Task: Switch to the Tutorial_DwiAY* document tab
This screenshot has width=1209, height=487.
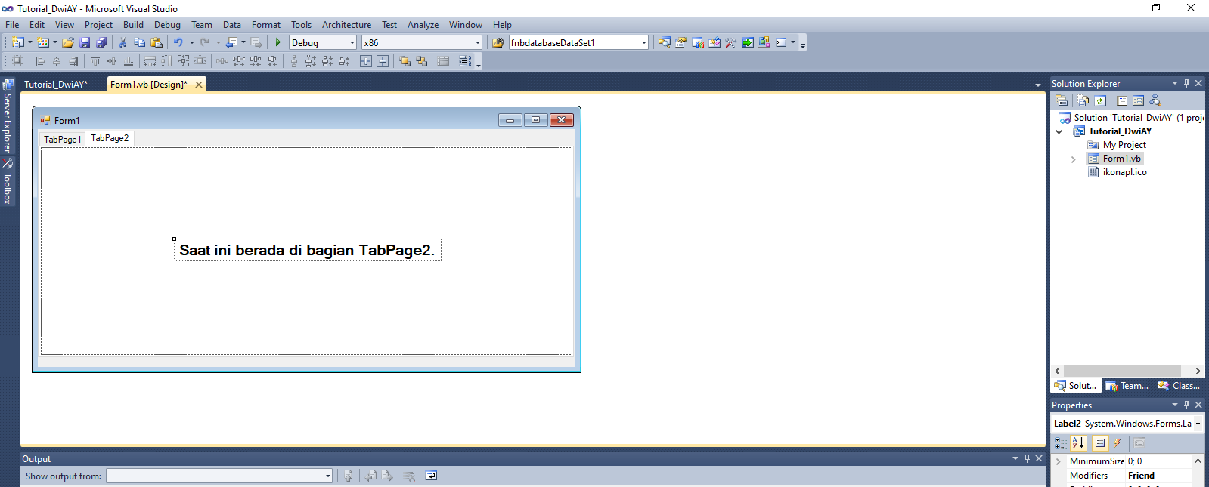Action: pyautogui.click(x=56, y=85)
